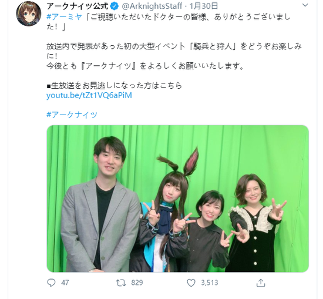This screenshot has height=299, width=323.
Task: Click the reply count 47
Action: click(x=65, y=283)
